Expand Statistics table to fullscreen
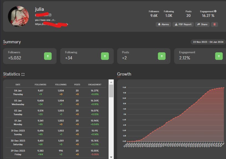The height and width of the screenshot is (159, 226). pos(23,74)
